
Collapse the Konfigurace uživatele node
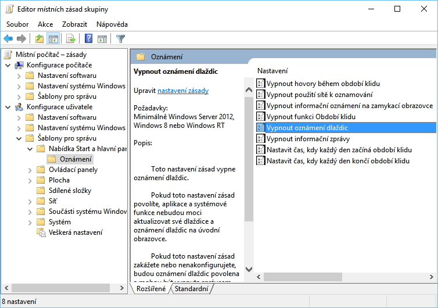(x=8, y=107)
